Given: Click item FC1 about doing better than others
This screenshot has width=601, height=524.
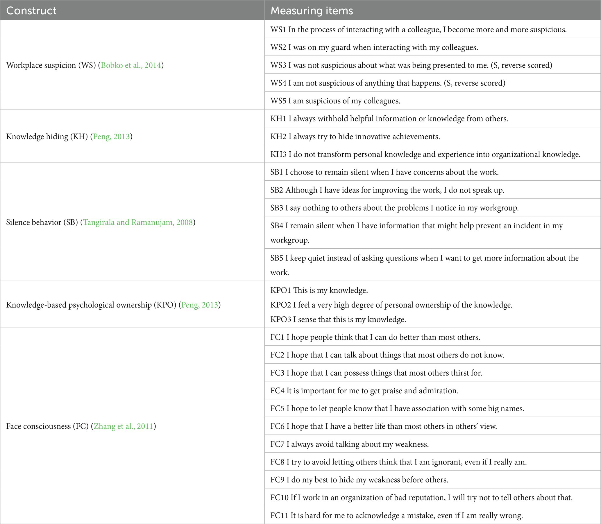Looking at the screenshot, I should tap(375, 337).
